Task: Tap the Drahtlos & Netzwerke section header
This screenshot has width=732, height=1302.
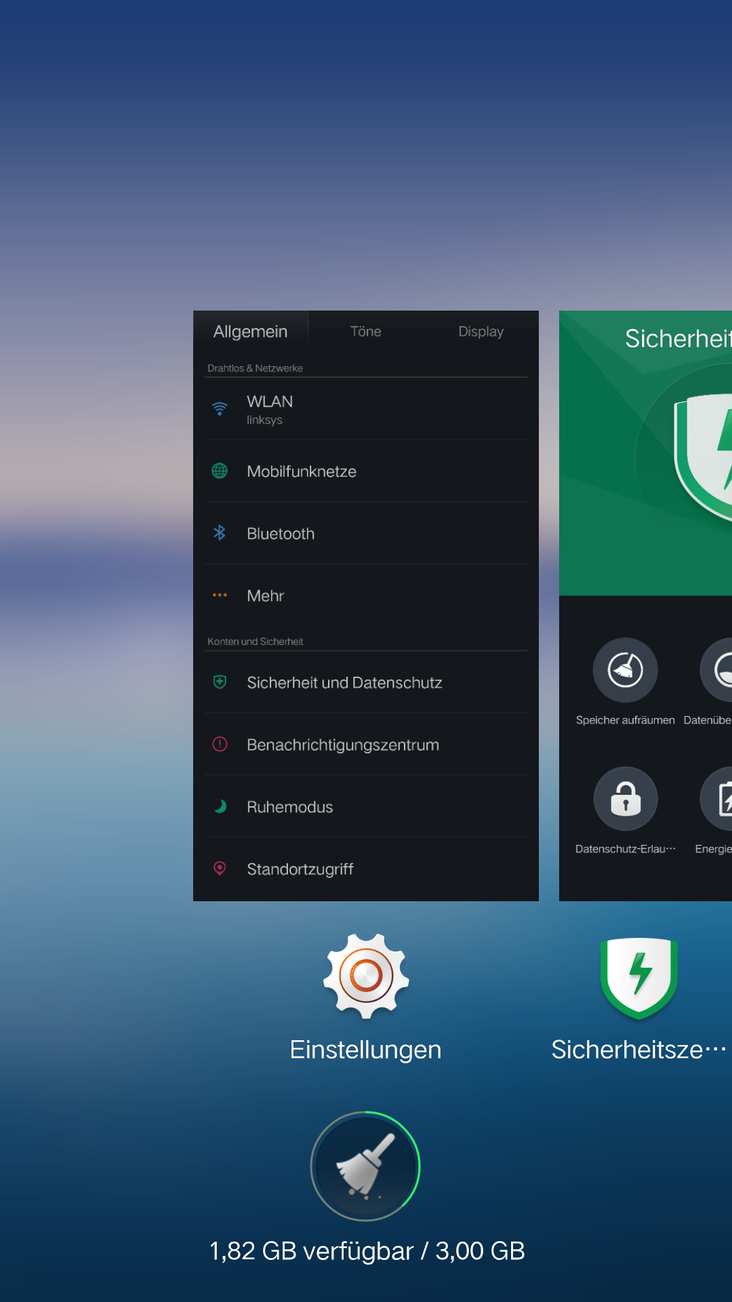Action: 255,368
